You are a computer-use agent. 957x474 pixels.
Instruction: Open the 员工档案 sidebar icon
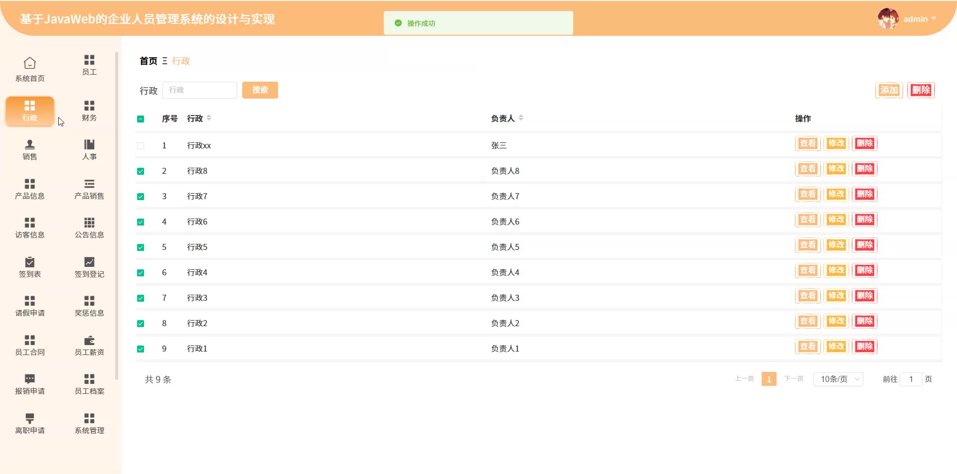point(89,379)
